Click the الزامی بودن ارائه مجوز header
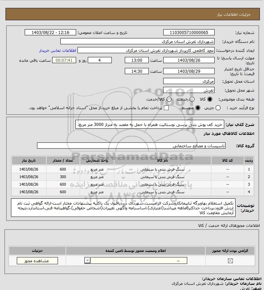The height and width of the screenshot is (290, 264). click(230, 251)
